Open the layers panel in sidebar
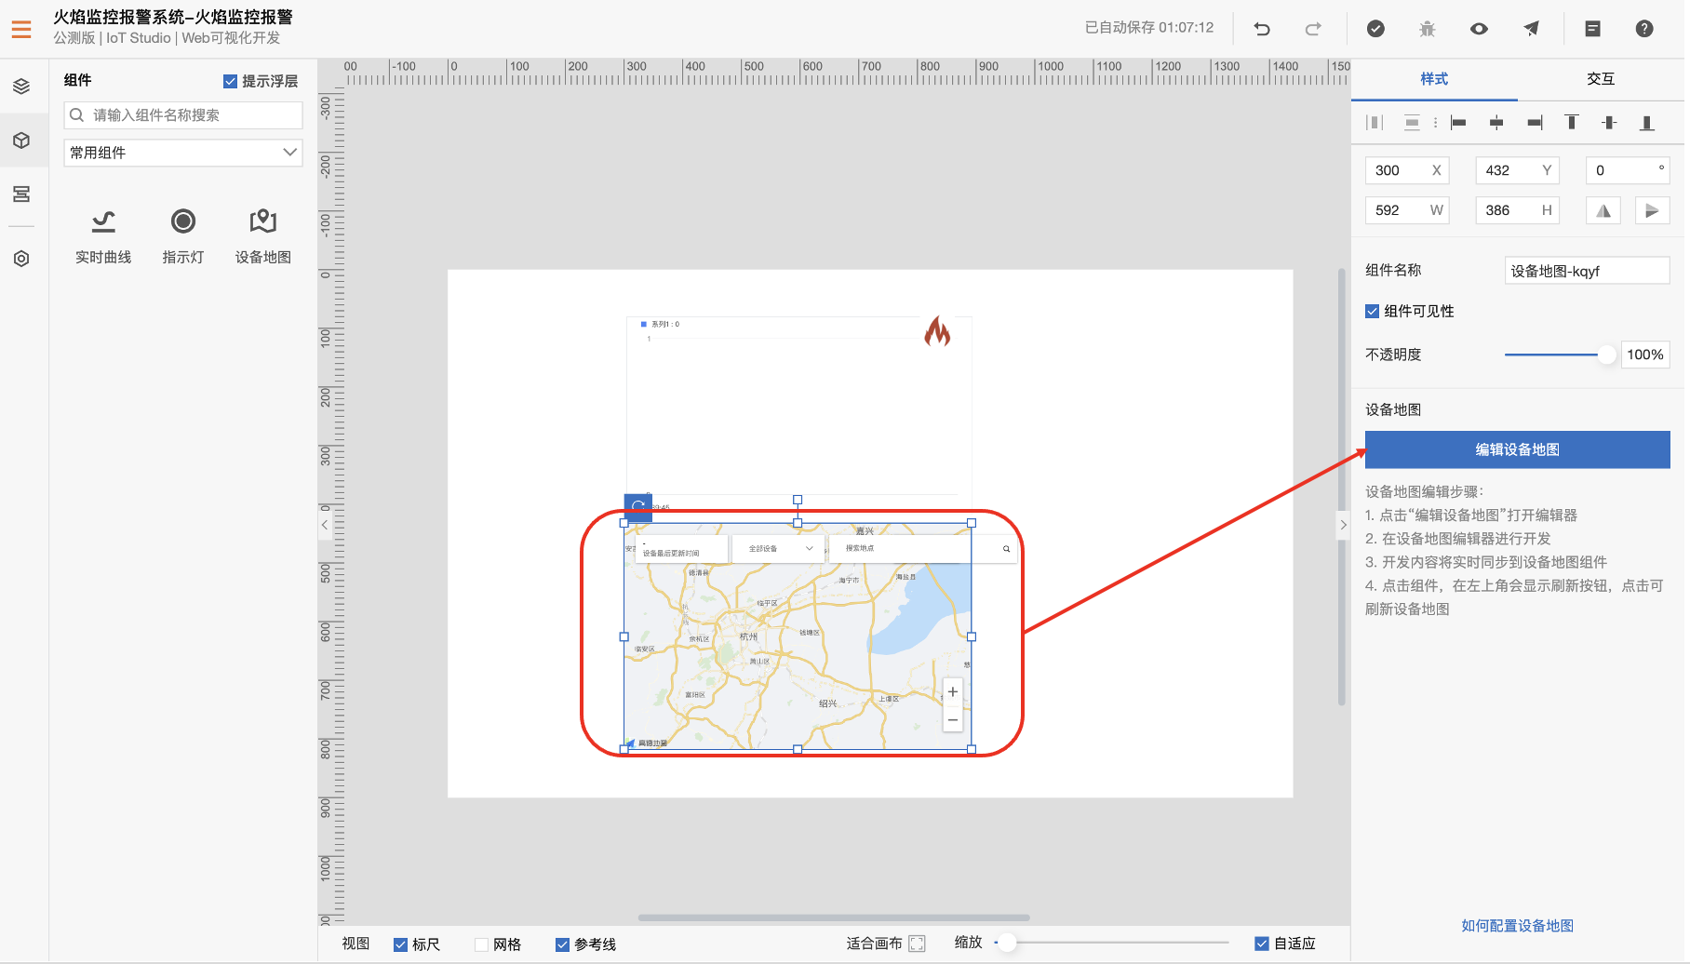The width and height of the screenshot is (1690, 964). 21,87
